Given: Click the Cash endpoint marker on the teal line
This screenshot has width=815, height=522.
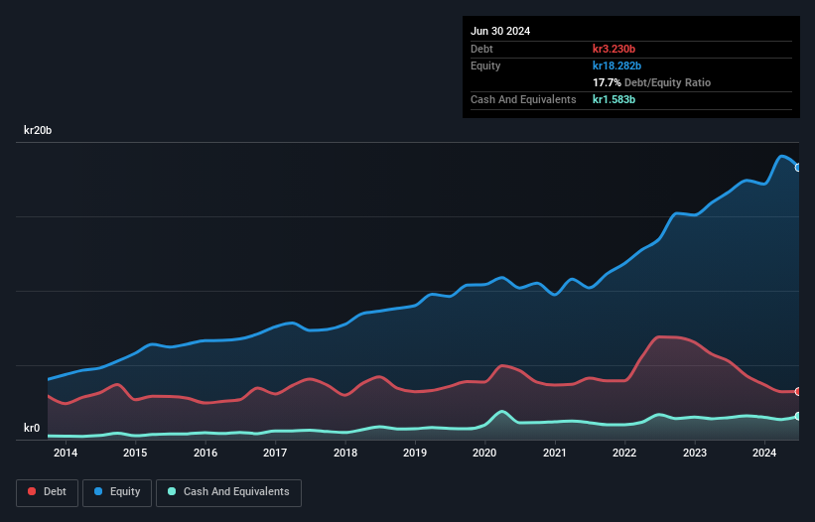Looking at the screenshot, I should point(798,416).
